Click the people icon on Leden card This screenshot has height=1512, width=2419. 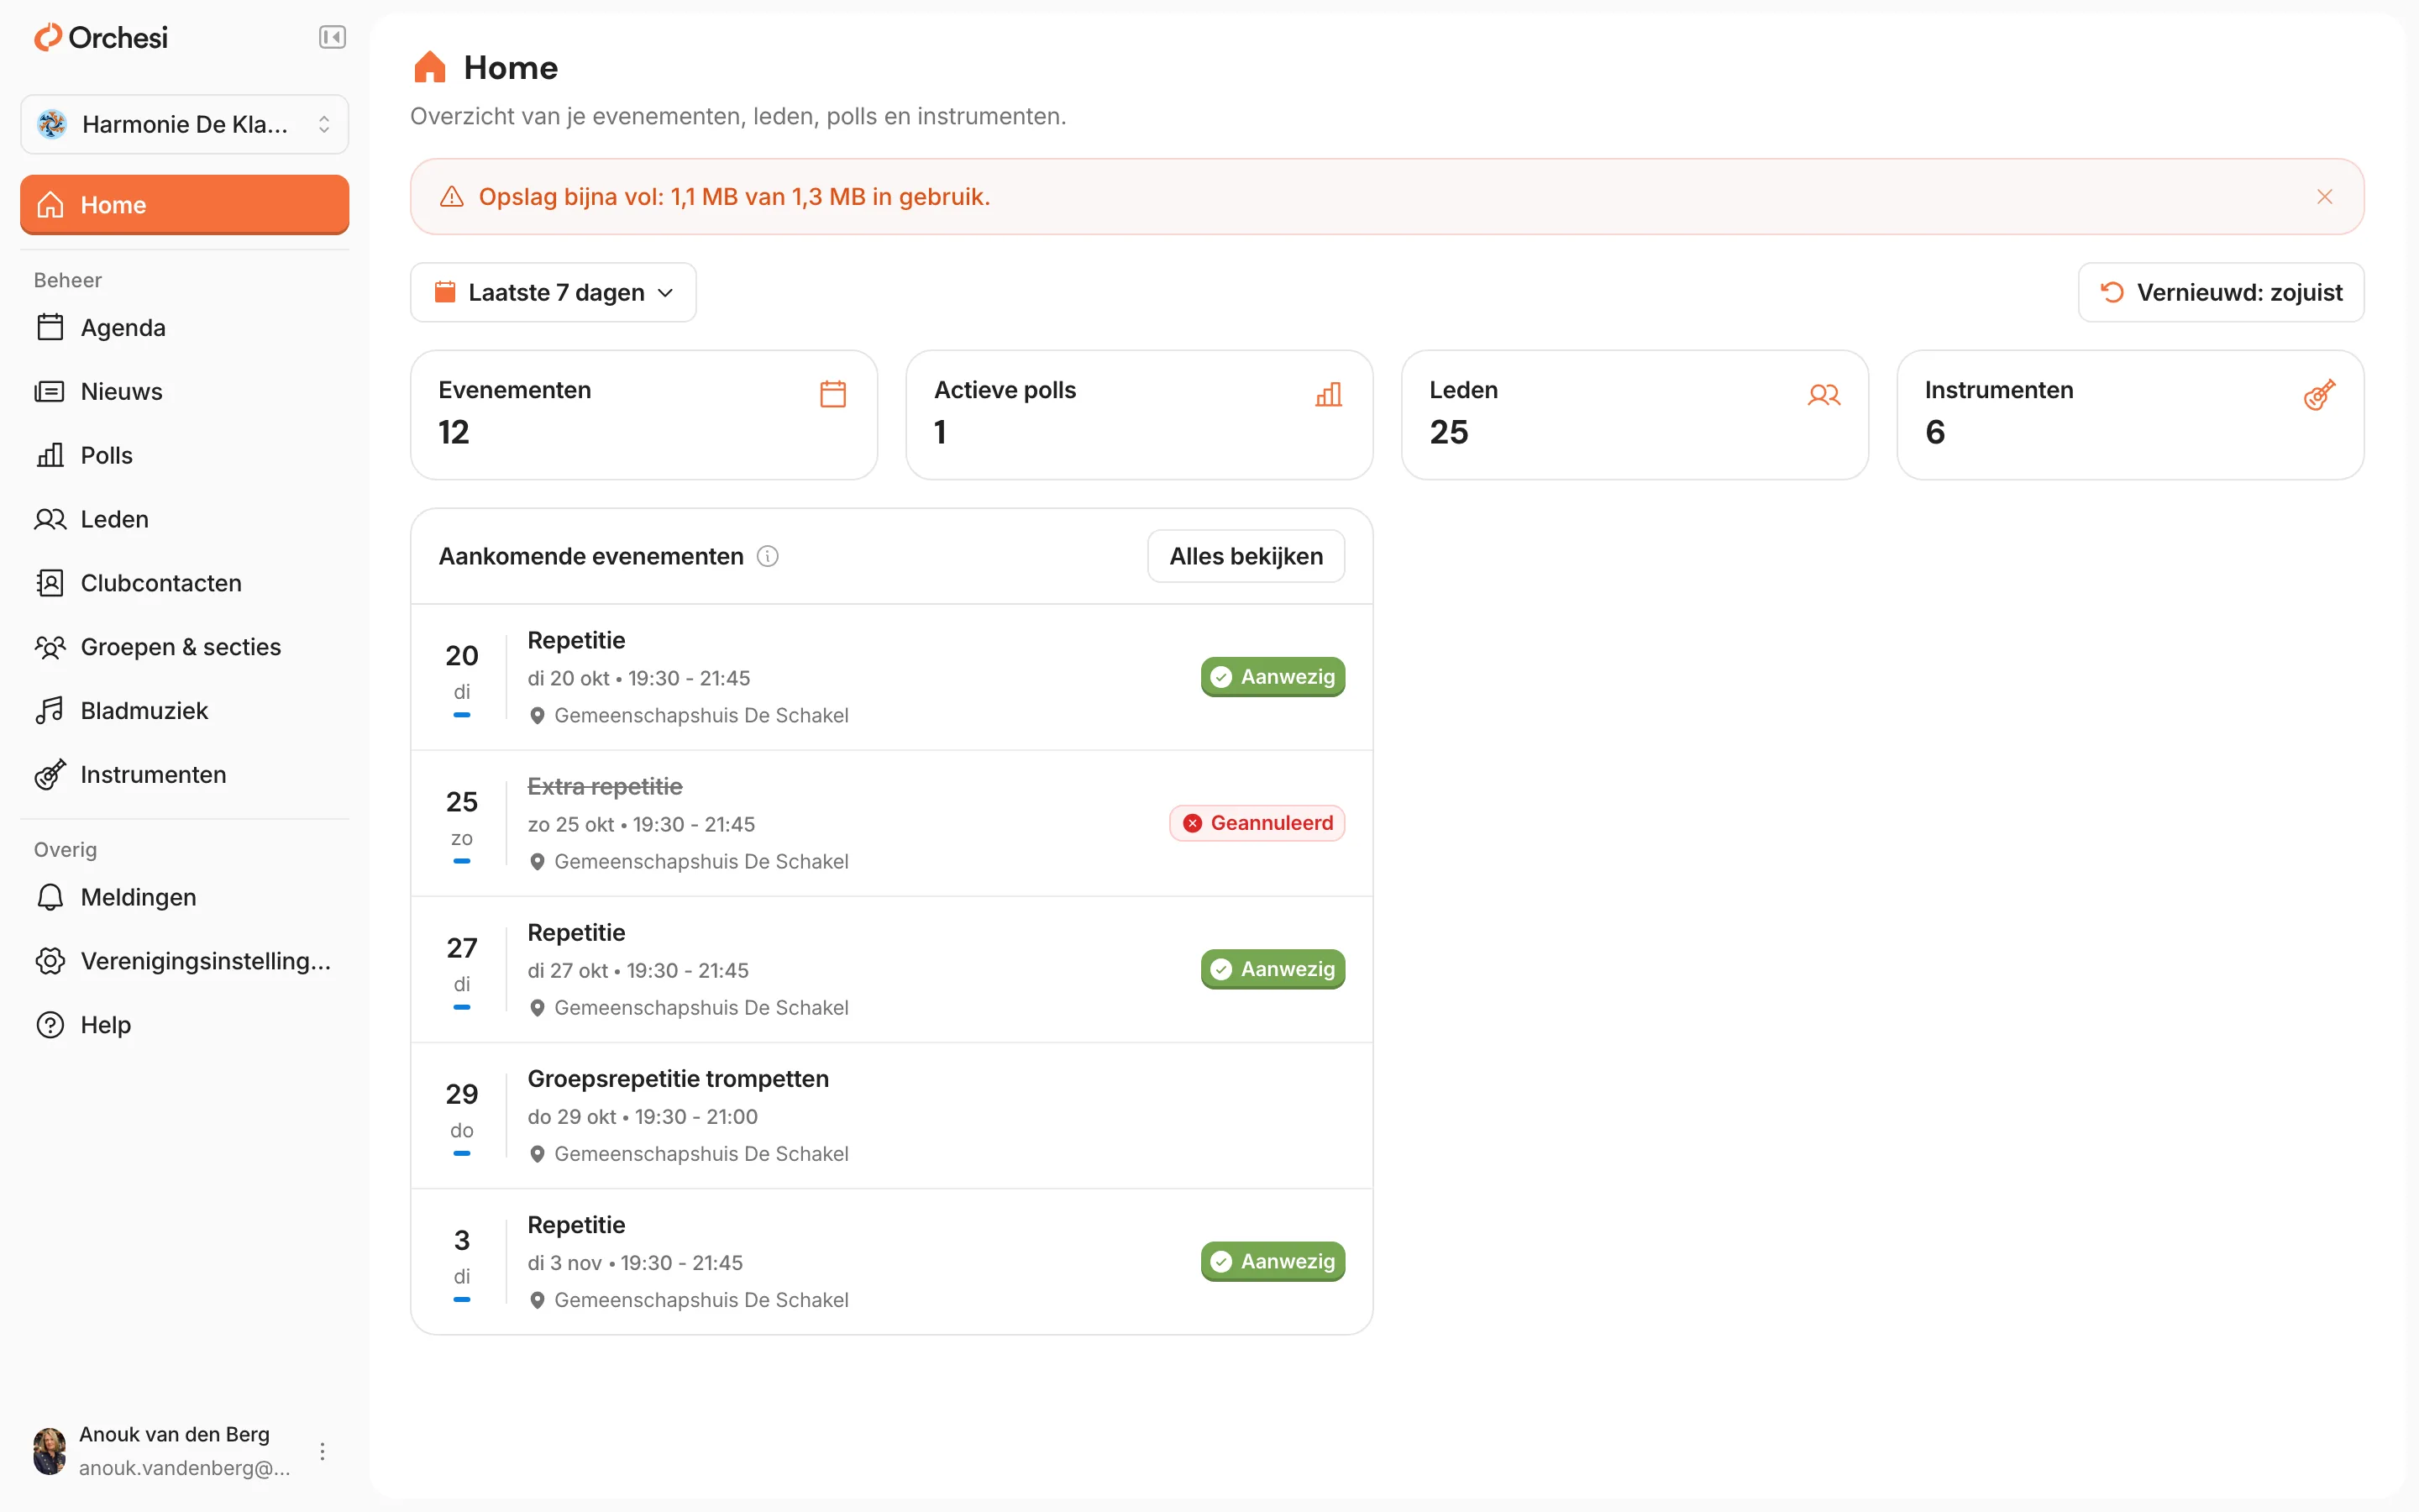tap(1823, 394)
